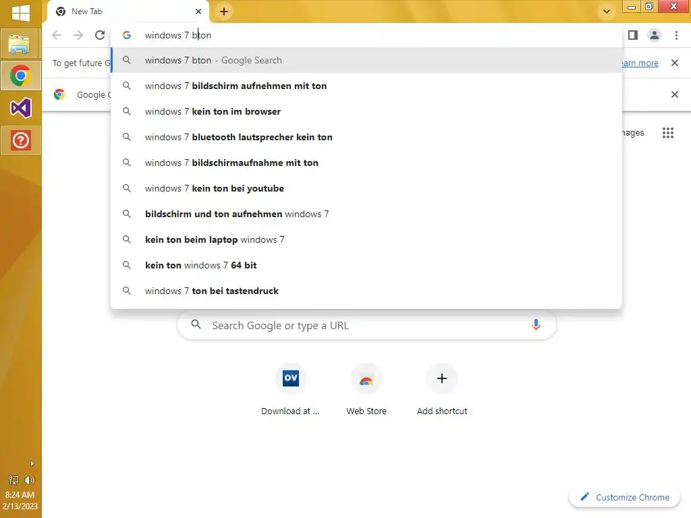This screenshot has width=691, height=518.
Task: Click the 'Search Google or type a URL' box
Action: (x=366, y=326)
